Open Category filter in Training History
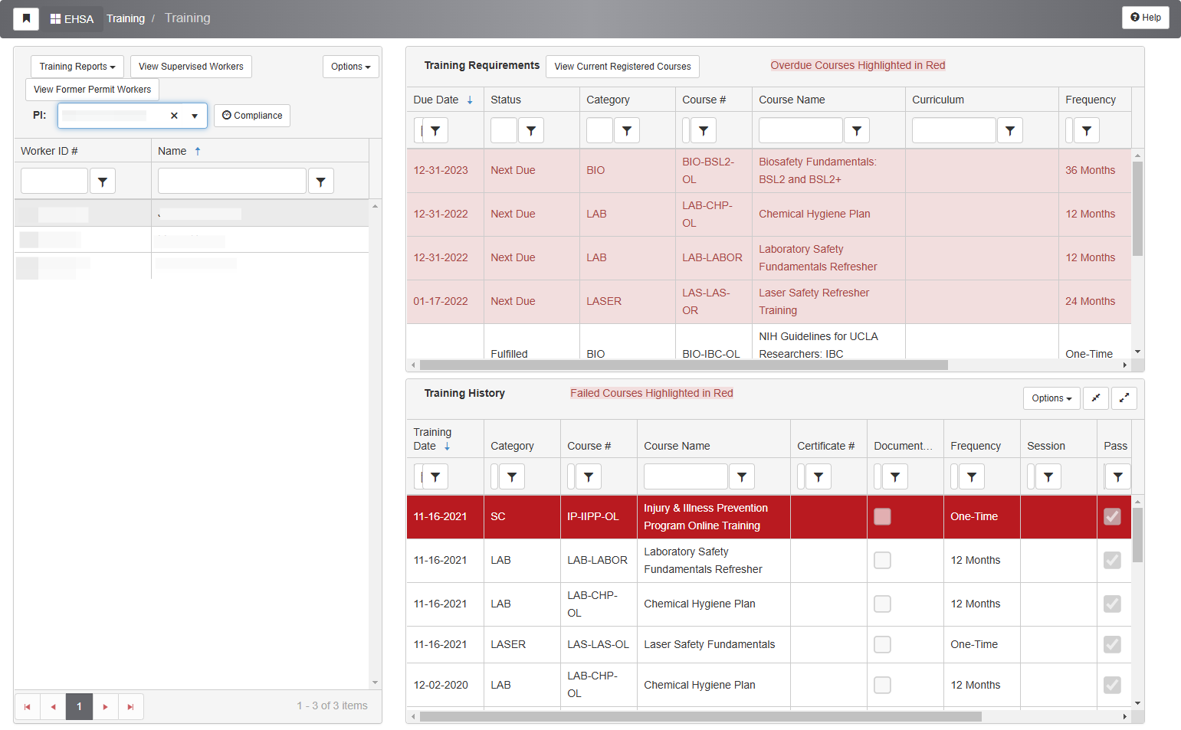Image resolution: width=1181 pixels, height=730 pixels. tap(512, 476)
